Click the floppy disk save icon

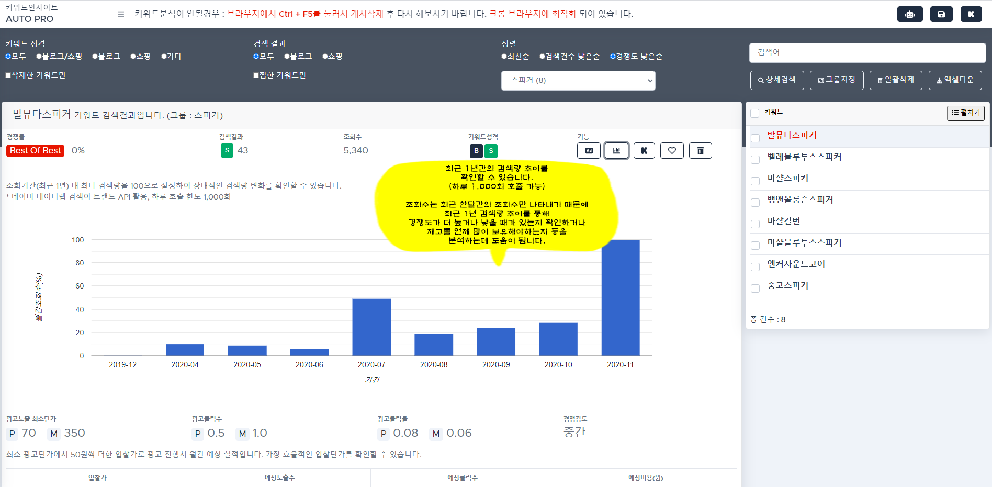click(941, 14)
